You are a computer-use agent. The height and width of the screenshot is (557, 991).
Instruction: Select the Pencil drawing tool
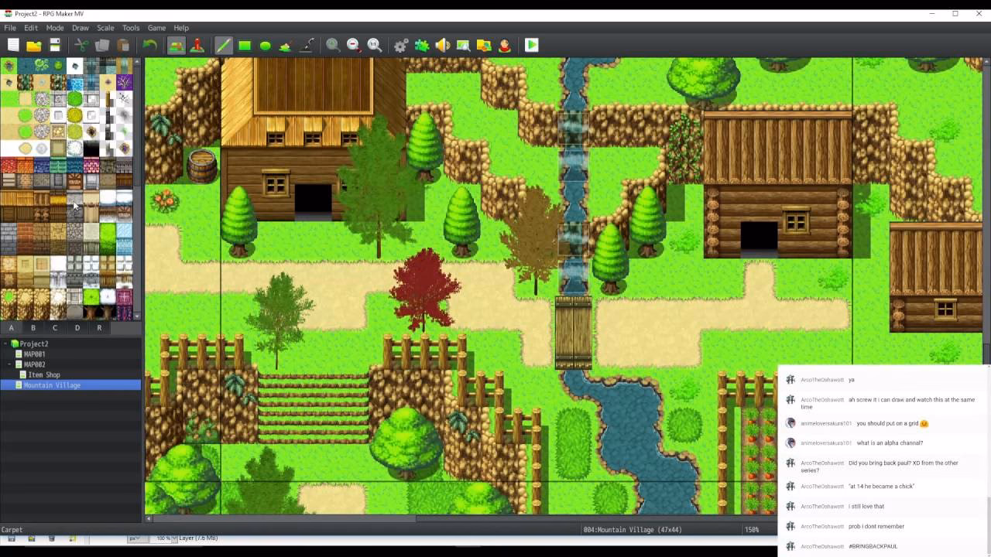[x=224, y=46]
